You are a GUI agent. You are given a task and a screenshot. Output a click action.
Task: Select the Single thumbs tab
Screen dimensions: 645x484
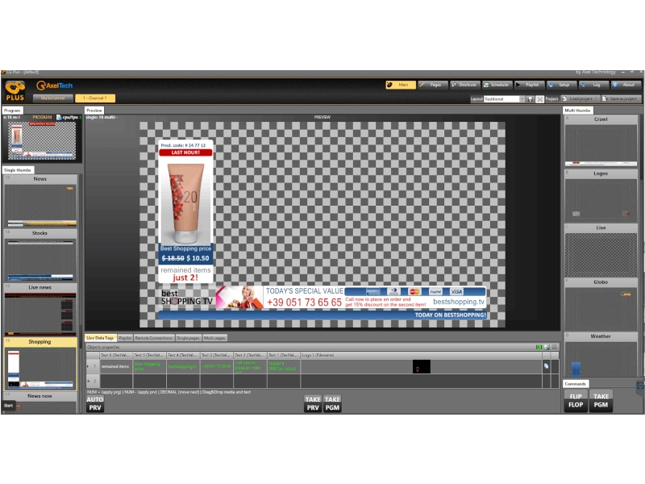(x=18, y=170)
